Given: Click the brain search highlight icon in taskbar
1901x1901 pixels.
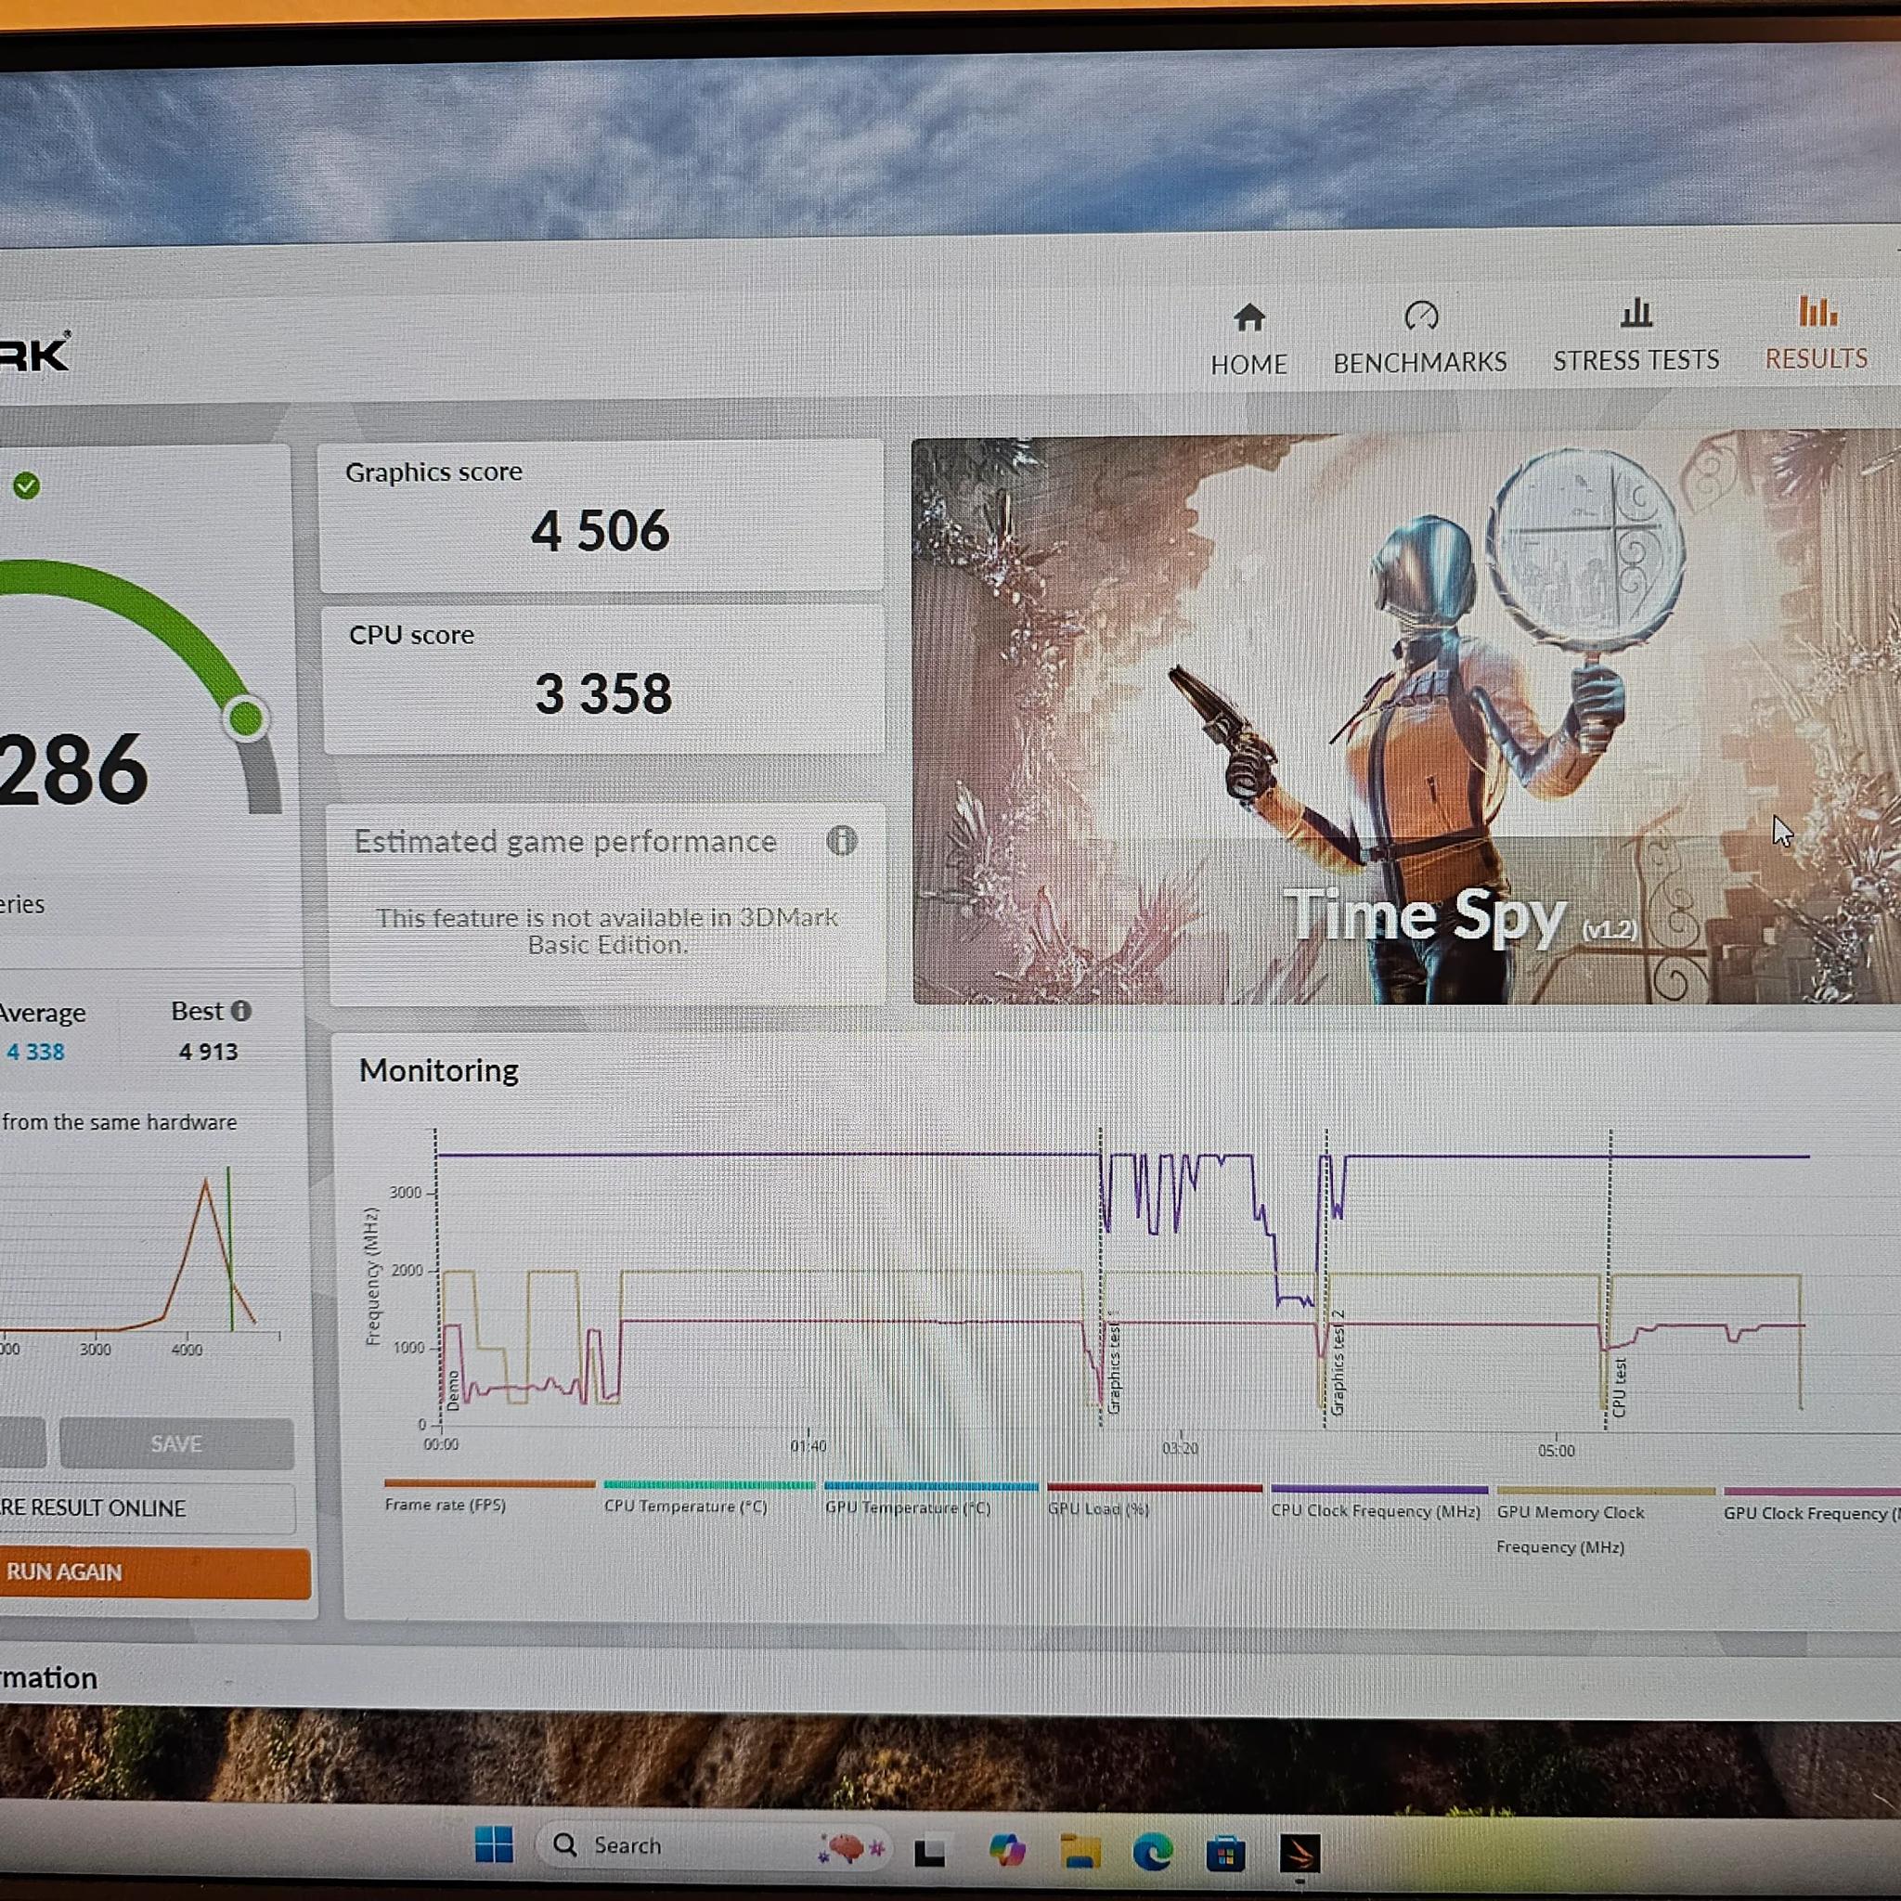Looking at the screenshot, I should (851, 1849).
